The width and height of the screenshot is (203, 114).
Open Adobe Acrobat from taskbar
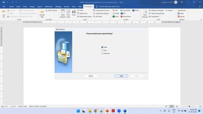point(113,111)
